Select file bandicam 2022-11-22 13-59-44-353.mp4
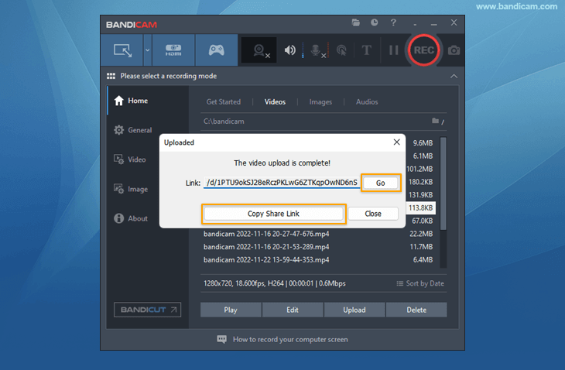The width and height of the screenshot is (565, 370). 266,260
